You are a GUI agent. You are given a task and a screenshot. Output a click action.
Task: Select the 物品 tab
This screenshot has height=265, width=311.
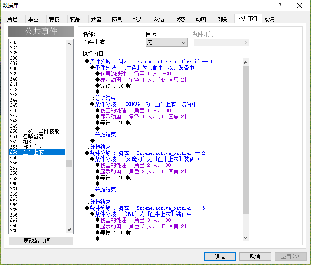pyautogui.click(x=78, y=19)
